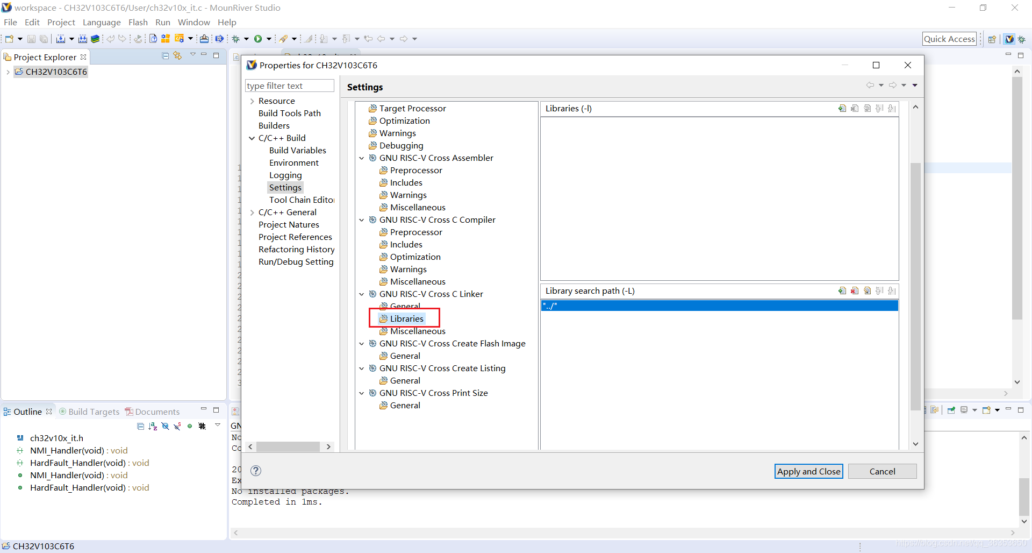Open the File menu

10,22
